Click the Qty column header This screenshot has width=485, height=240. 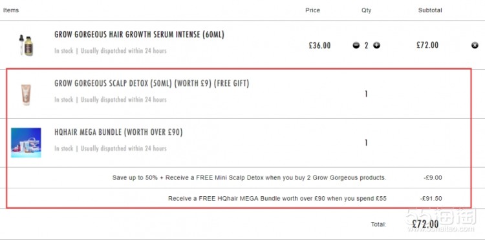[x=366, y=10]
